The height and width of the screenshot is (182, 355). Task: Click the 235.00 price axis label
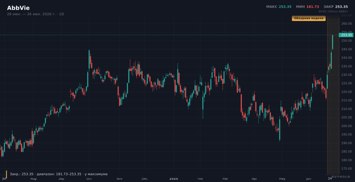(x=346, y=66)
